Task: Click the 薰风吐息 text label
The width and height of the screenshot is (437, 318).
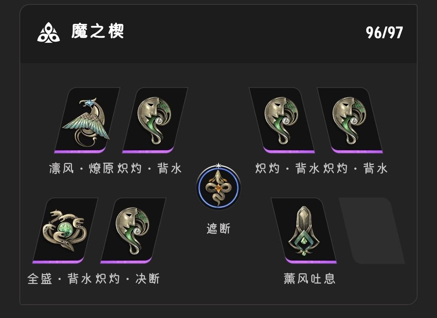Action: point(310,278)
